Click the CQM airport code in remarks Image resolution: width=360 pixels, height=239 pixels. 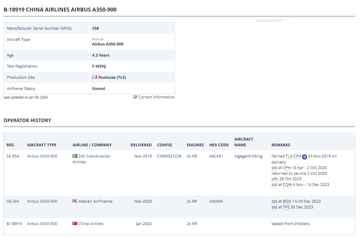(287, 184)
